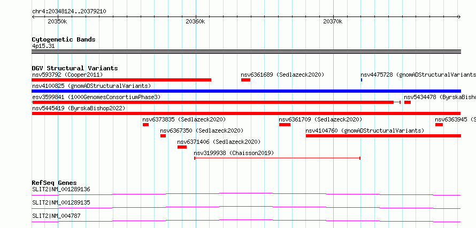Screen dimensions: 476x228
Task: Open nsv6361689 (Sedlazeck2020) variant label
Action: [x=282, y=75]
